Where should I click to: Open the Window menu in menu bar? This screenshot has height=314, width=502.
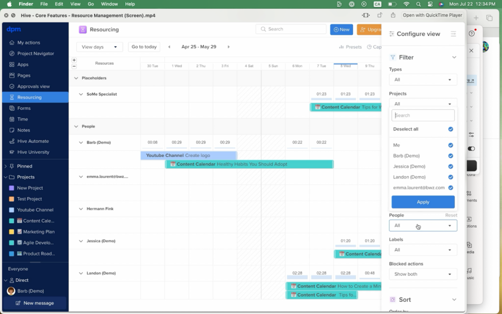point(109,4)
